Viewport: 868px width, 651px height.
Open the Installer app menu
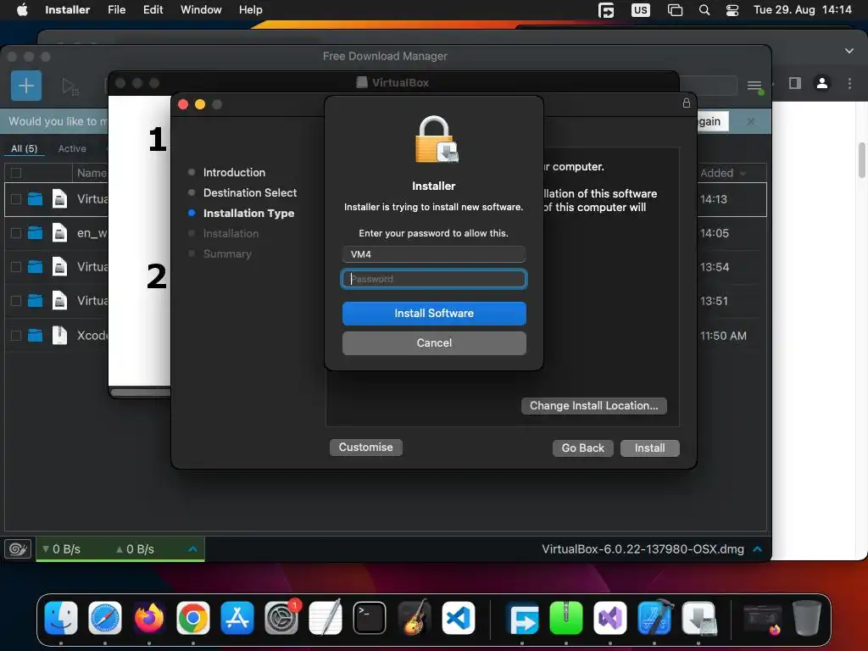[x=68, y=10]
